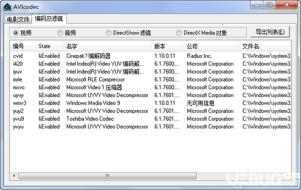301x190 pixels.
Task: Select the mrle codec row
Action: pos(150,79)
